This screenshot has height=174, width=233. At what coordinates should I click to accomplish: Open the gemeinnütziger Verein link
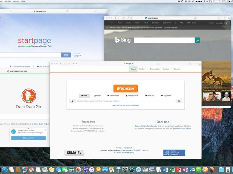[x=182, y=129]
